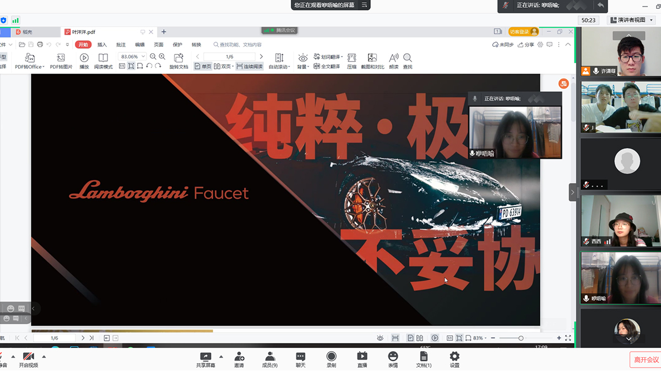Open the Insert ribbon tab
661x371 pixels.
point(102,45)
